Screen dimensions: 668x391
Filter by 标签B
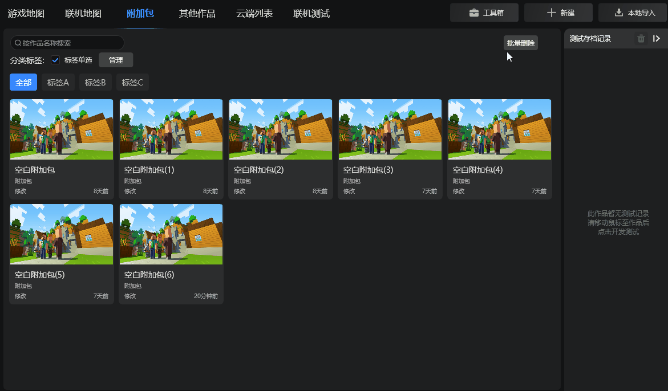(95, 82)
